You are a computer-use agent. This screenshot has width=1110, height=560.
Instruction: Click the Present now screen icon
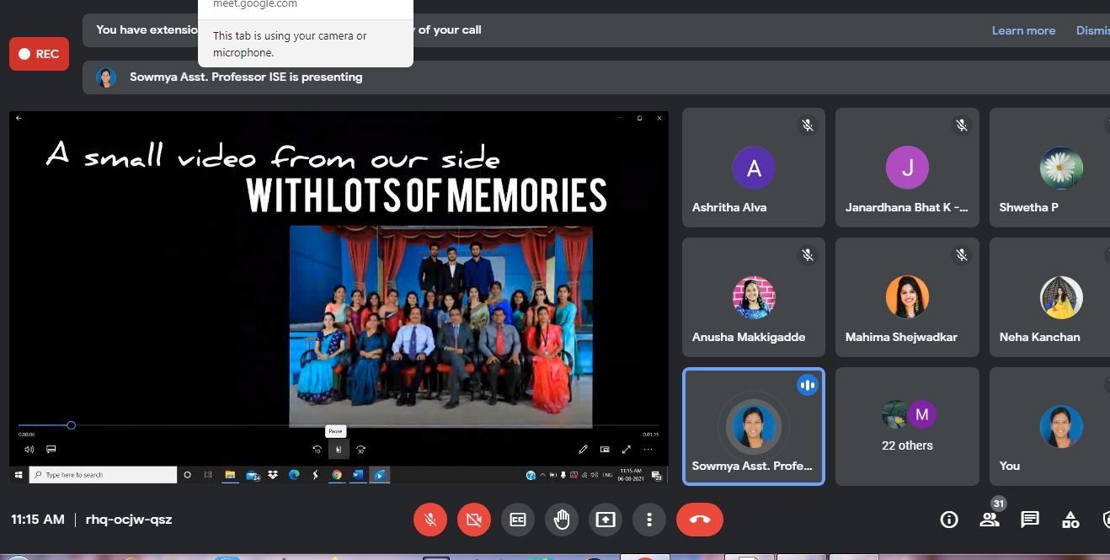click(x=606, y=520)
